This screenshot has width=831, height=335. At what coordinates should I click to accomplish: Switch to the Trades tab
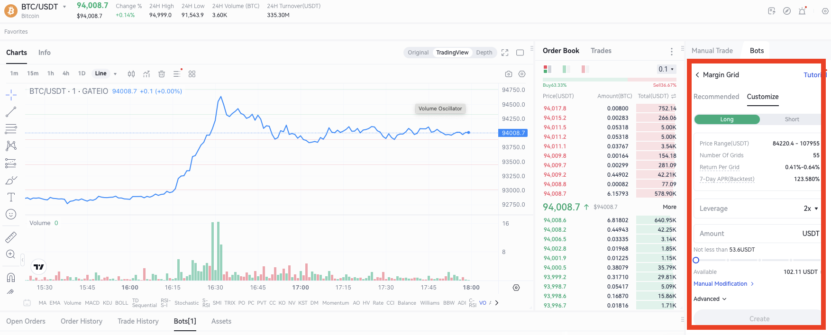point(601,51)
